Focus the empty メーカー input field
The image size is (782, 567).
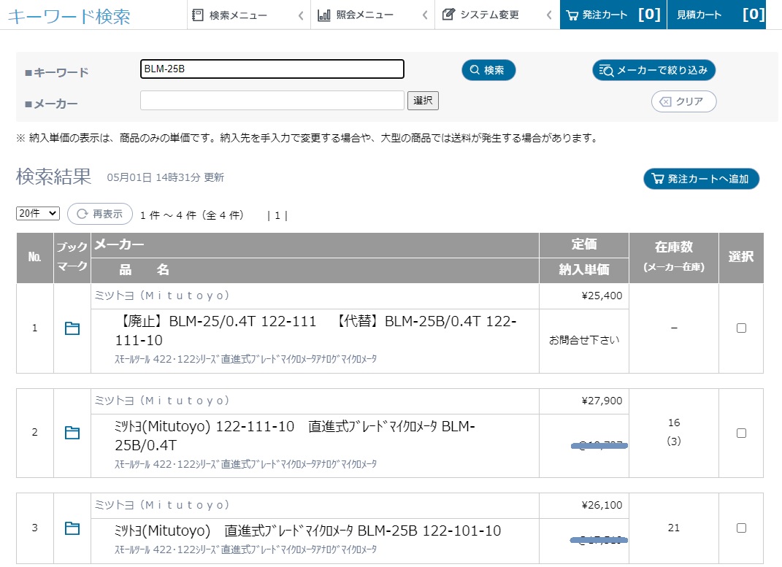(x=272, y=100)
